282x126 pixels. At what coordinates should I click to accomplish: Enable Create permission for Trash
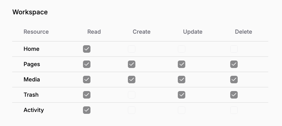click(x=132, y=95)
